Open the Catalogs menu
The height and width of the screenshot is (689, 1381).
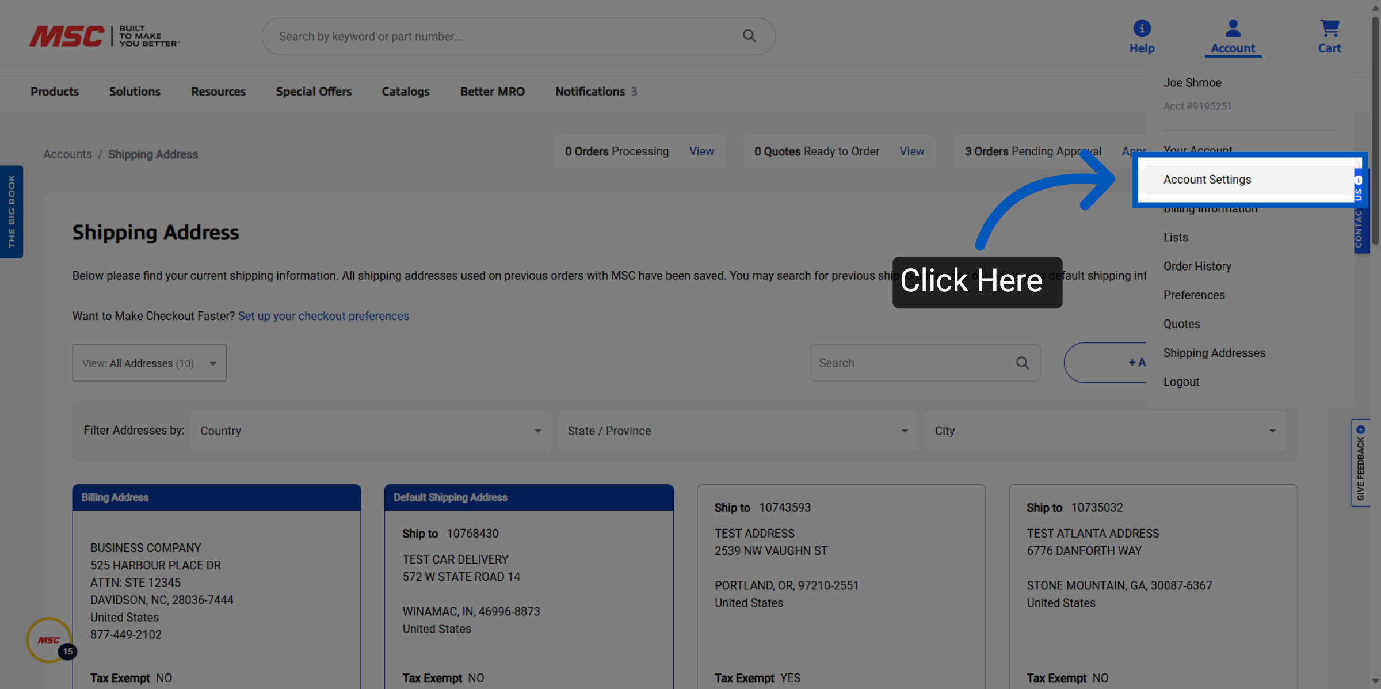point(406,92)
